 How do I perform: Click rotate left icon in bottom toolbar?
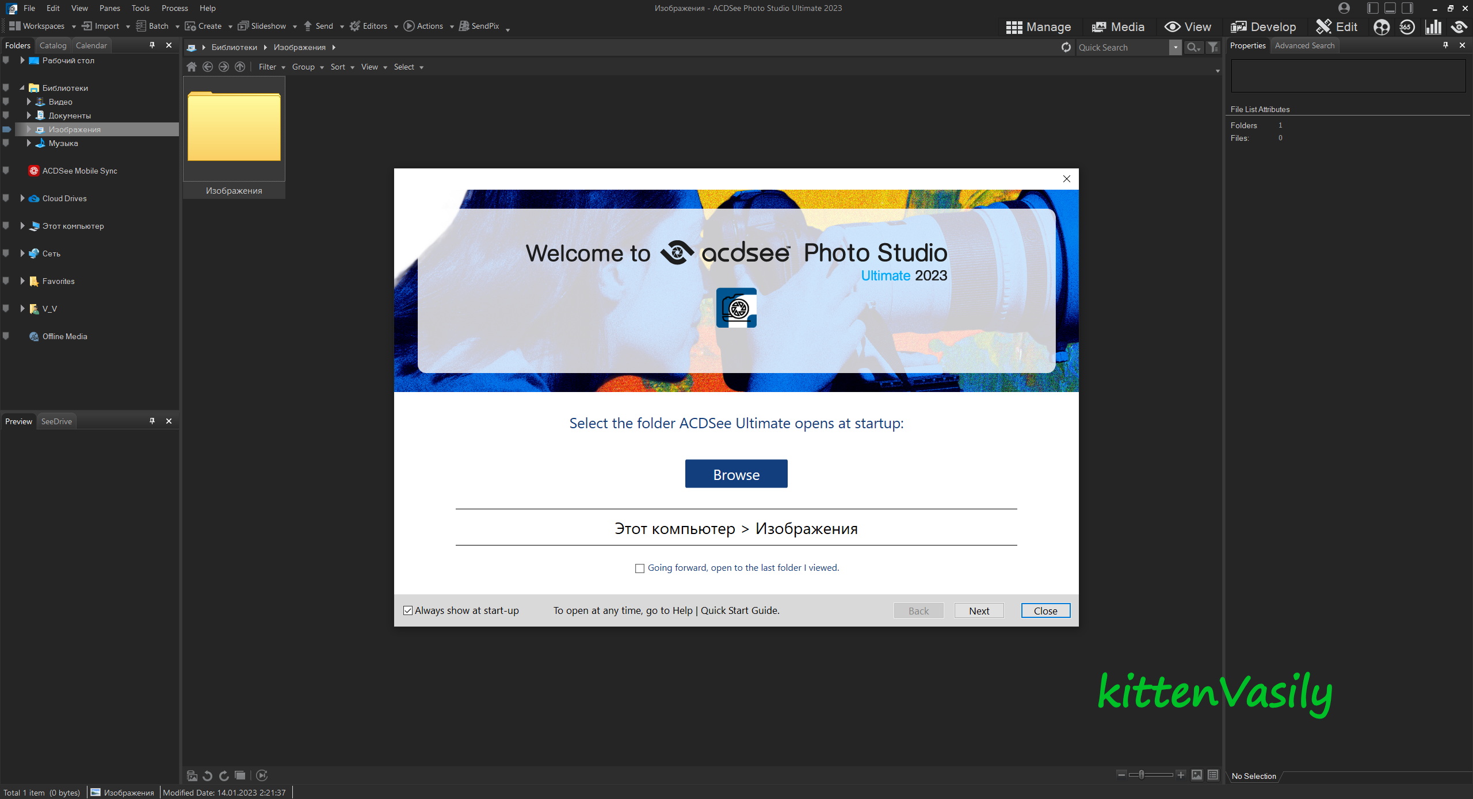pos(208,775)
